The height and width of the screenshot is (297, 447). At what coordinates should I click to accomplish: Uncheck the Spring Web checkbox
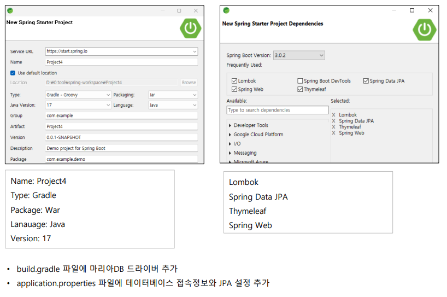pos(234,89)
